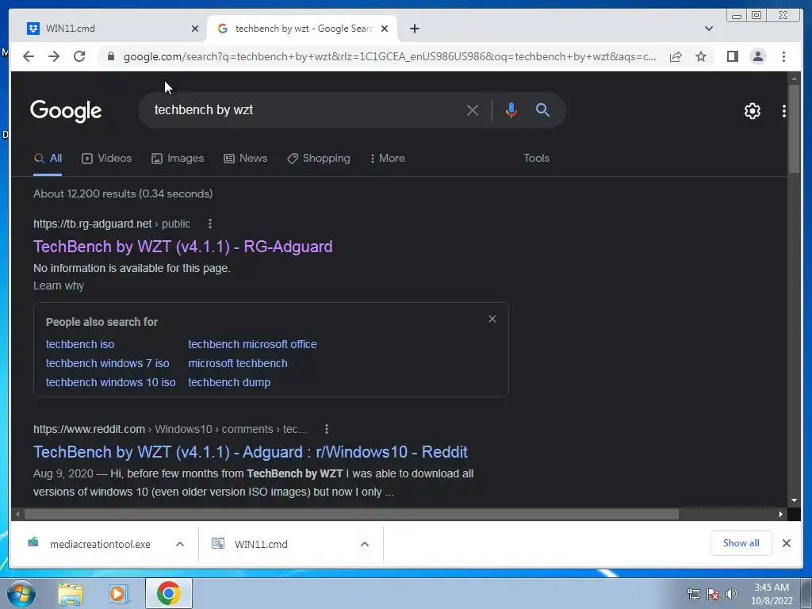Go back to the previous page

pyautogui.click(x=29, y=56)
